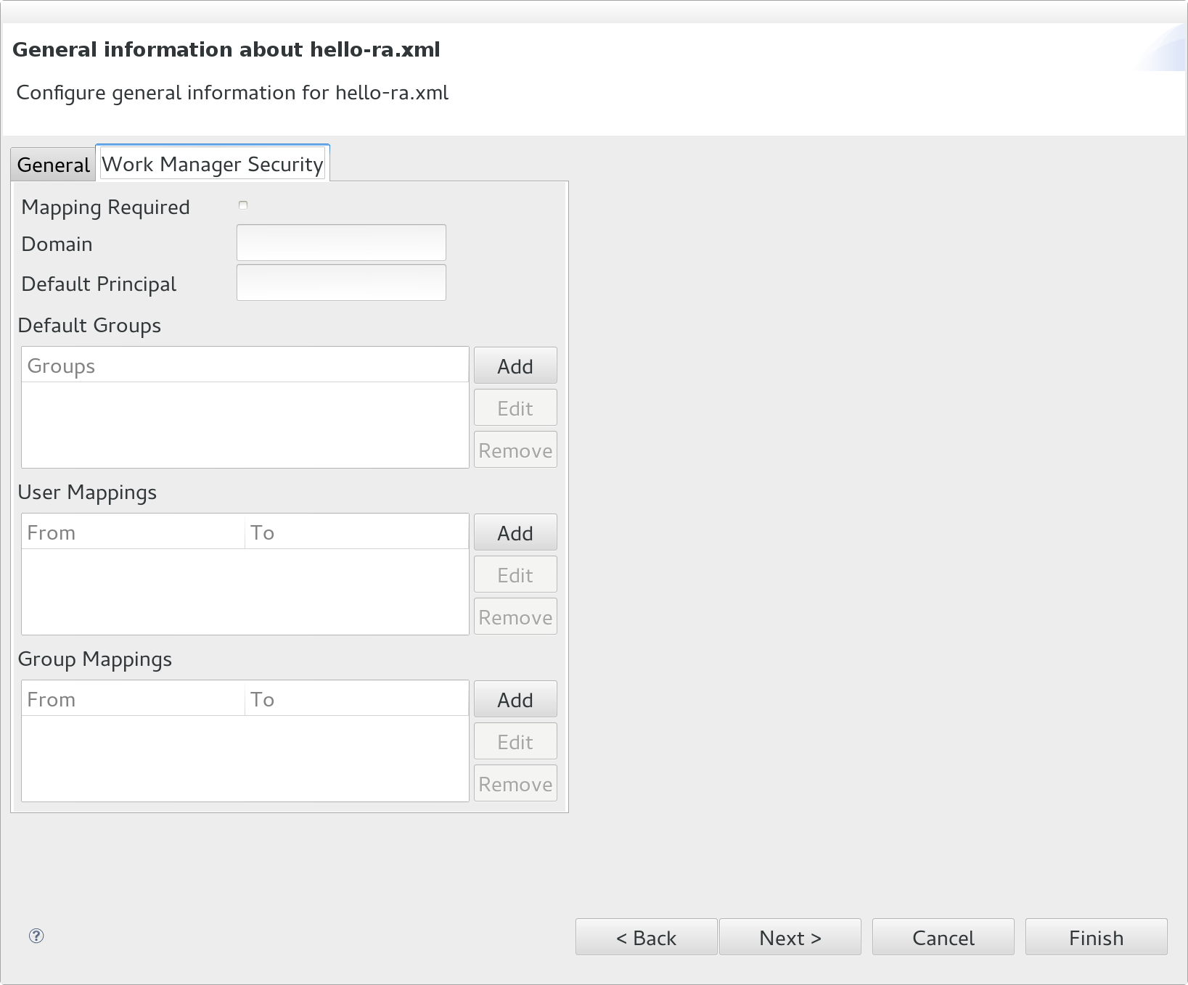This screenshot has height=985, width=1188.
Task: Click the Groups column header
Action: [x=245, y=366]
